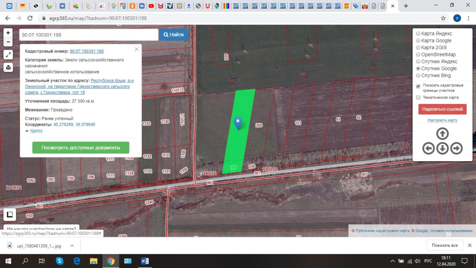Bookmark this page with star icon

(x=443, y=18)
